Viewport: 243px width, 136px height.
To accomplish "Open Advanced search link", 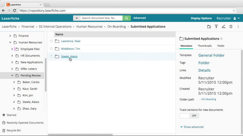I will tap(140, 18).
